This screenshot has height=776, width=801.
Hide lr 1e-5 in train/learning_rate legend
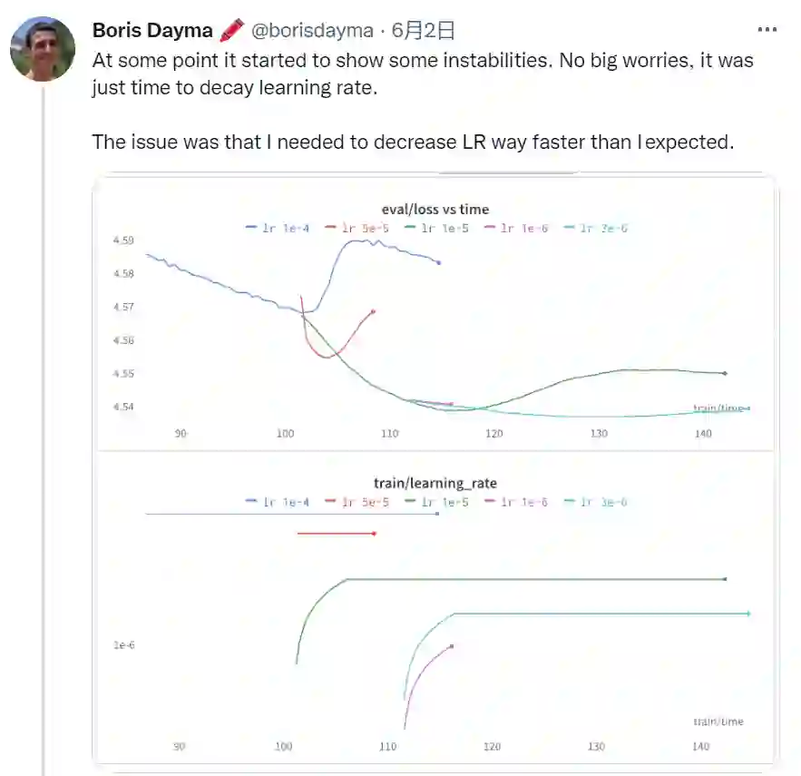(x=437, y=502)
